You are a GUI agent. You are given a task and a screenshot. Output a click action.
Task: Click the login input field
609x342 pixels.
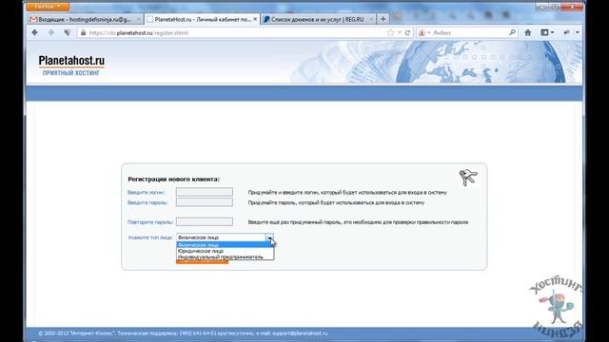205,192
